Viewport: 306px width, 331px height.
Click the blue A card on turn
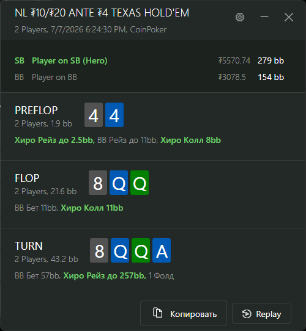click(x=162, y=250)
